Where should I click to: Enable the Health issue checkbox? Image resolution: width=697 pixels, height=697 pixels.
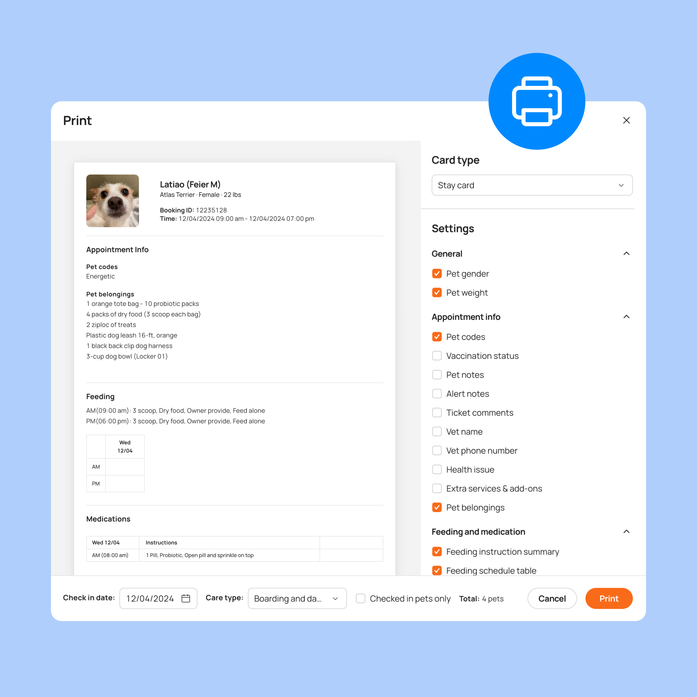[437, 470]
